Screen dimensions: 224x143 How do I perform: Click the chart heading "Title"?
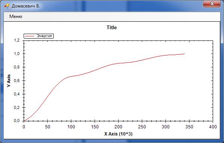pos(112,27)
